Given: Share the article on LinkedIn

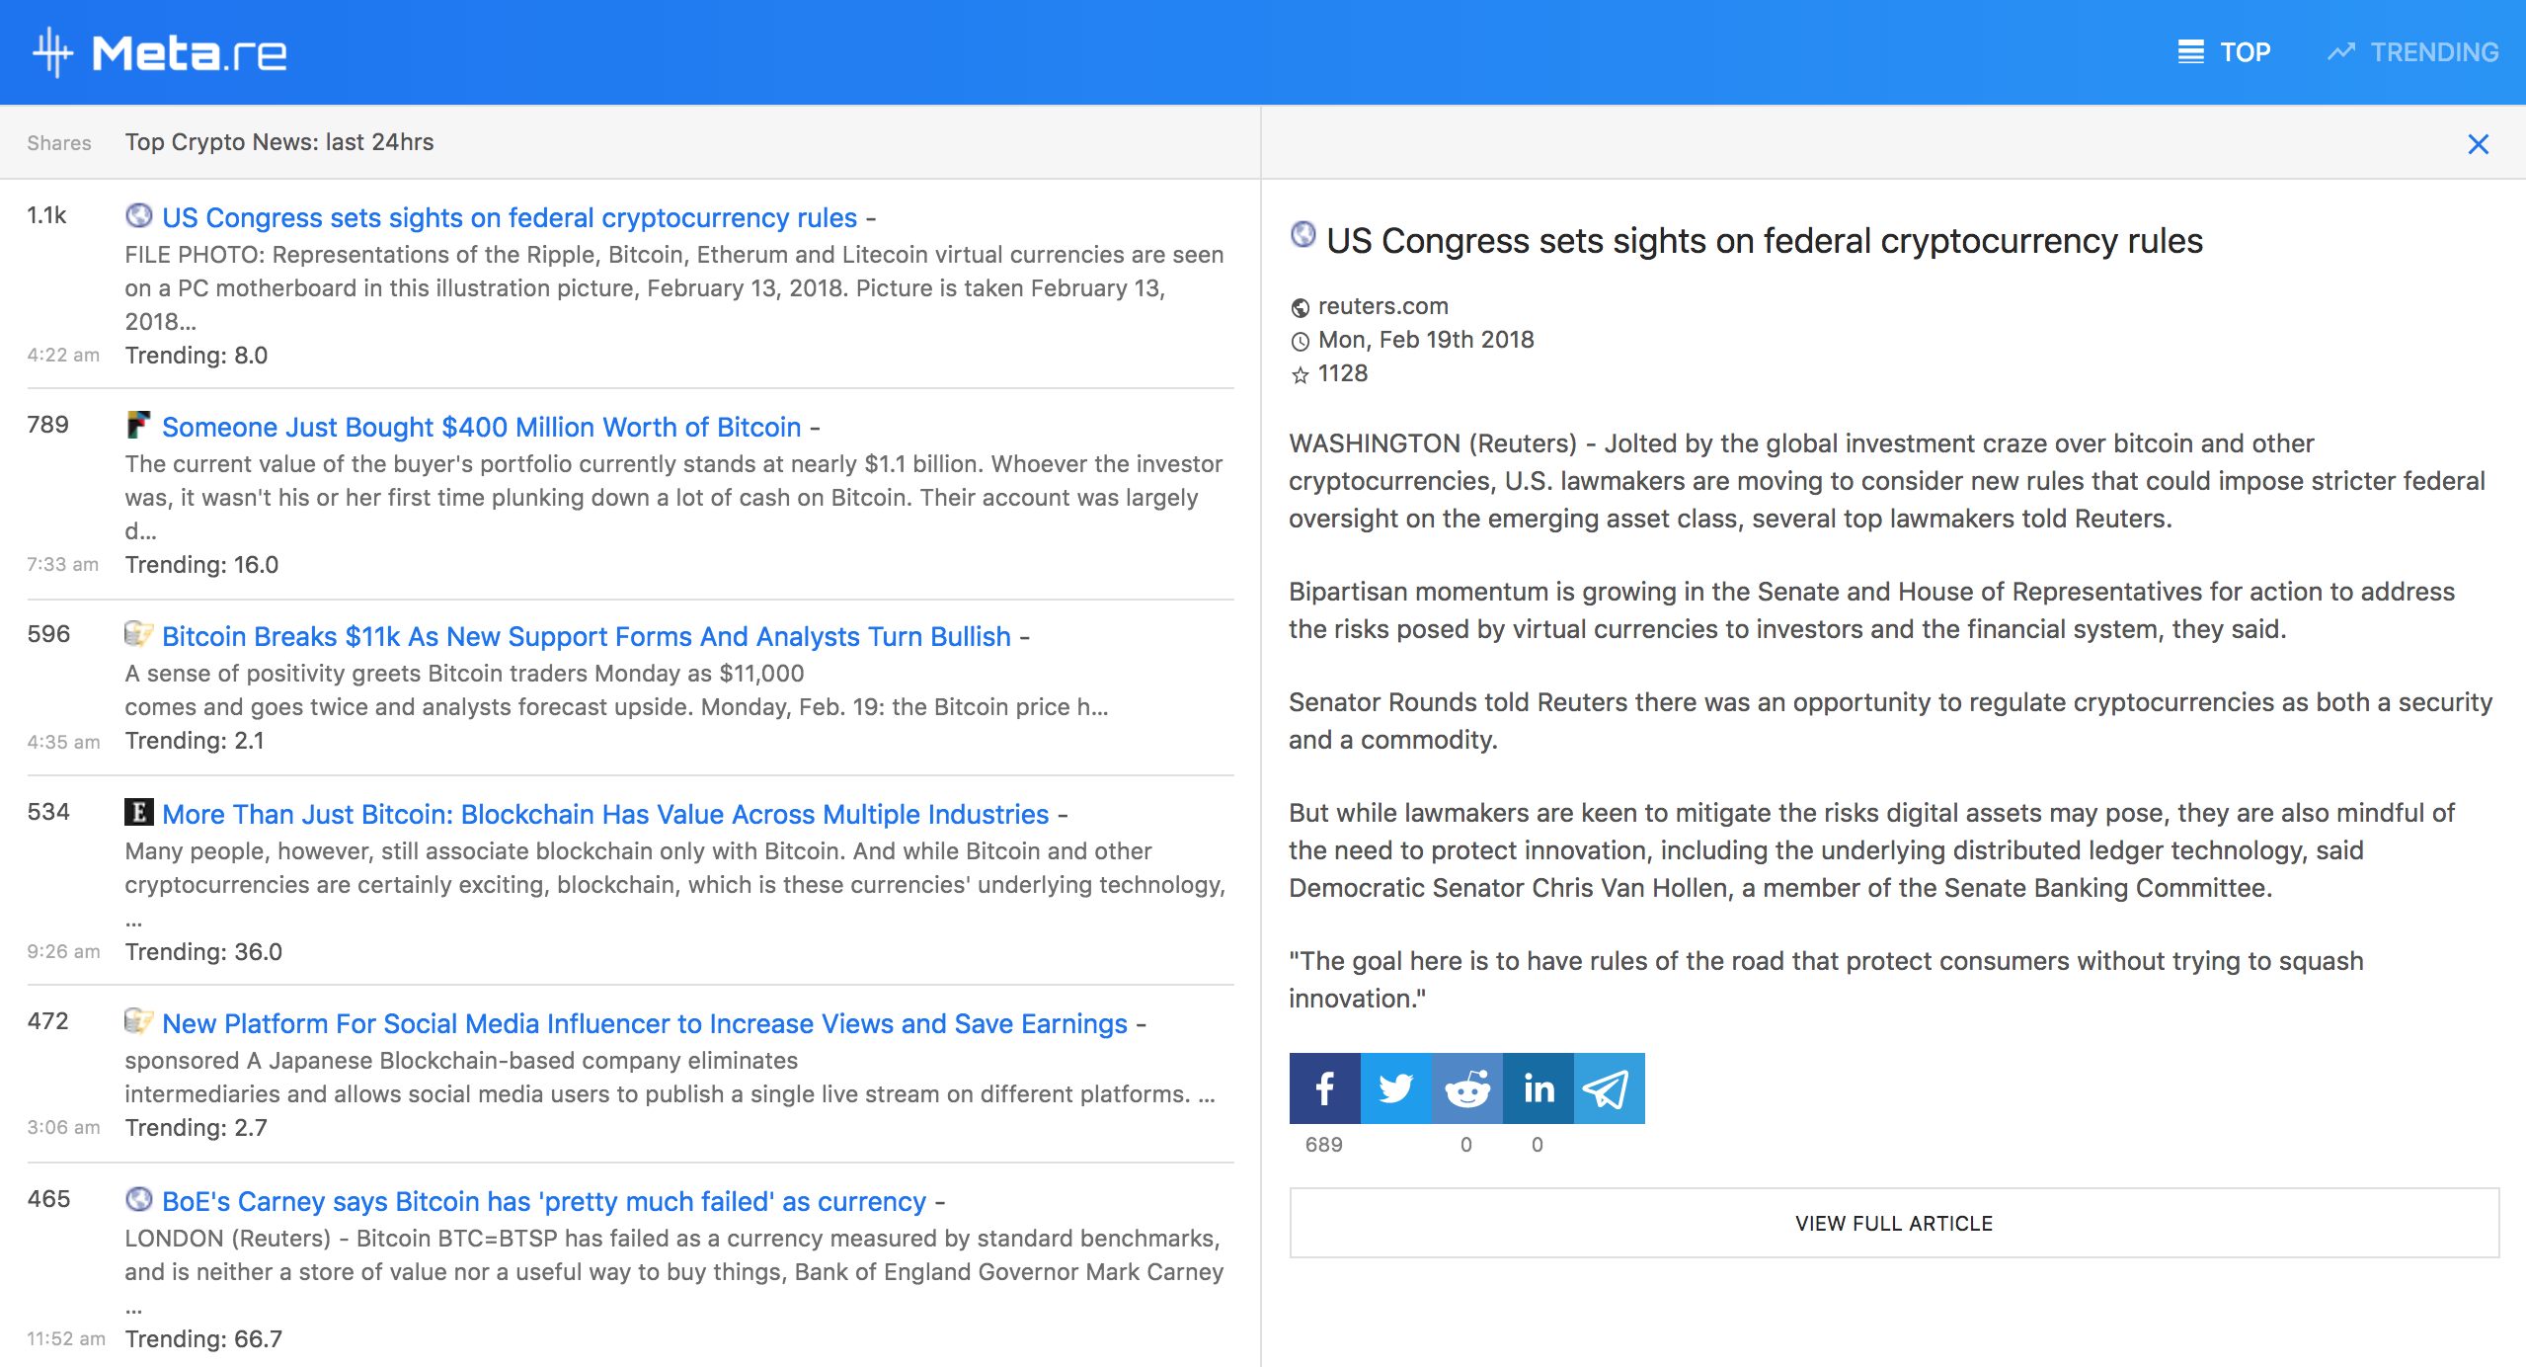Looking at the screenshot, I should click(x=1538, y=1087).
